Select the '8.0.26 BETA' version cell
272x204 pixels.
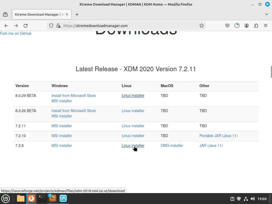pyautogui.click(x=26, y=111)
